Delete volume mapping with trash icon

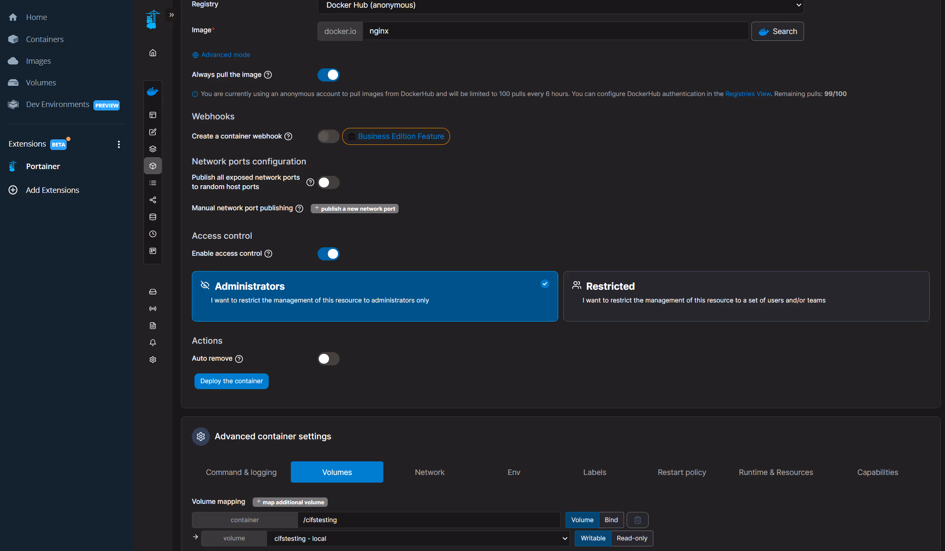(x=638, y=520)
